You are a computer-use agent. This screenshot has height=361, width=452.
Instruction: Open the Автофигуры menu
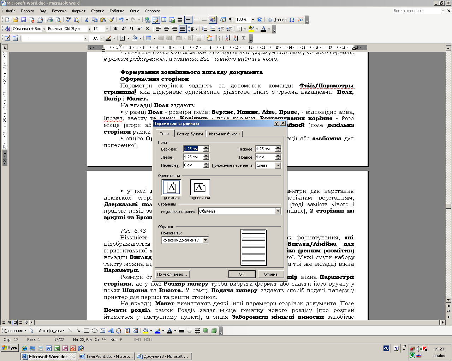click(52, 331)
